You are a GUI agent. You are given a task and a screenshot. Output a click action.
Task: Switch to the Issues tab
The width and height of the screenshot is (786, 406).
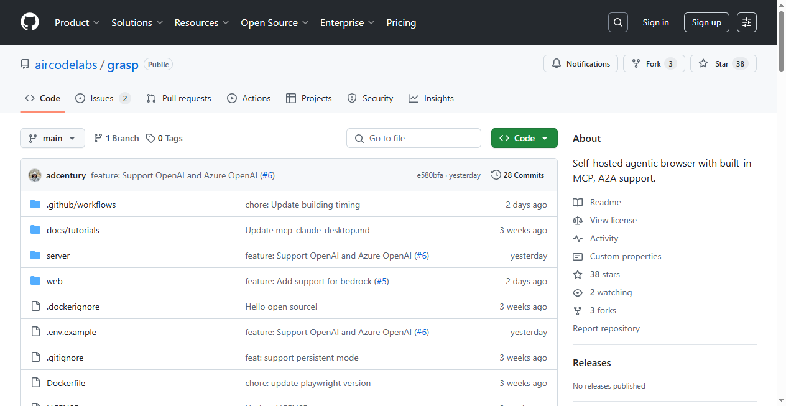click(x=103, y=98)
